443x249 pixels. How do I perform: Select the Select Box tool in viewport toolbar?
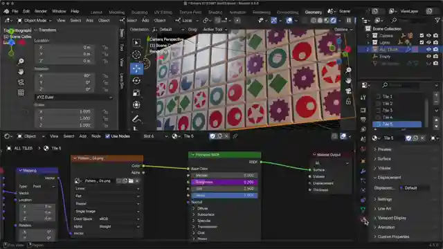tap(136, 42)
